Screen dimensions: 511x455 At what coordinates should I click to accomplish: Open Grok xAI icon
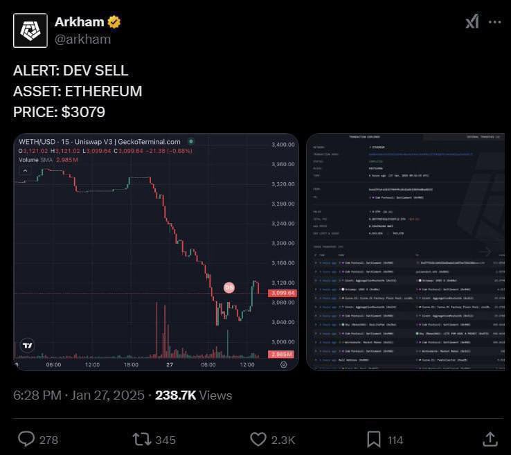pyautogui.click(x=472, y=21)
